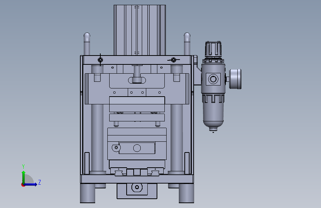Select the bottom left cylindrical foot

click(87, 193)
